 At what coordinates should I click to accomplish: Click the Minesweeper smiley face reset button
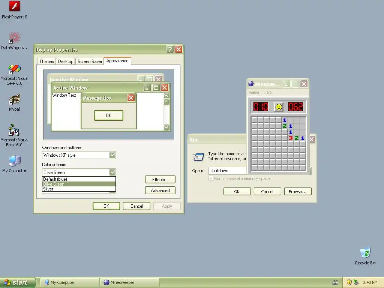pyautogui.click(x=279, y=107)
